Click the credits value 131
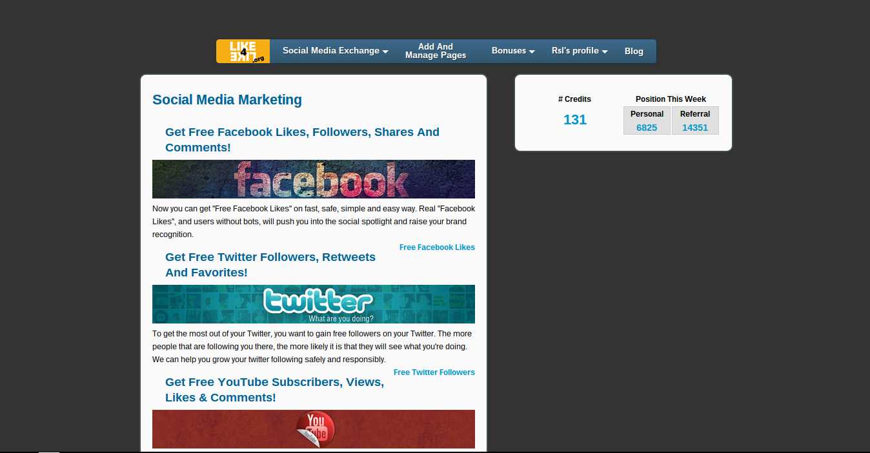Viewport: 870px width, 453px height. click(575, 120)
